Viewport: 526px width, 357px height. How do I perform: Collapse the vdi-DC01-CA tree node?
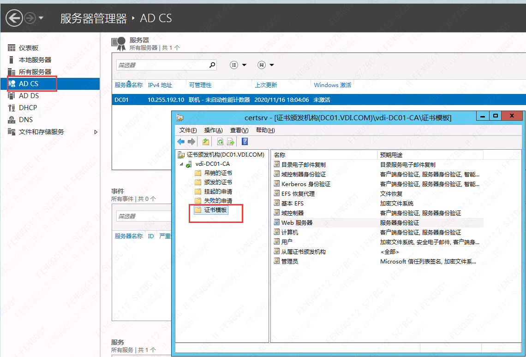point(181,164)
